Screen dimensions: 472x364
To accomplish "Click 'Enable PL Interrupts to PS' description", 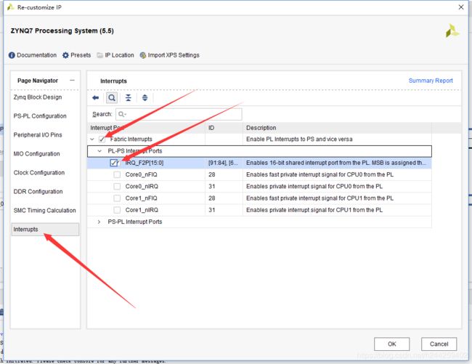I will point(299,139).
